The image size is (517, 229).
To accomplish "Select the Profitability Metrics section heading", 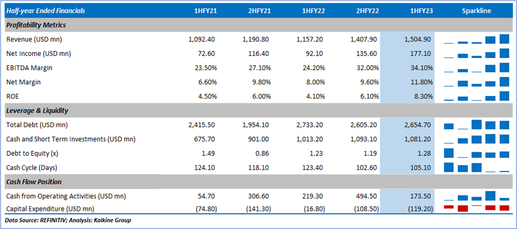I will (x=36, y=25).
